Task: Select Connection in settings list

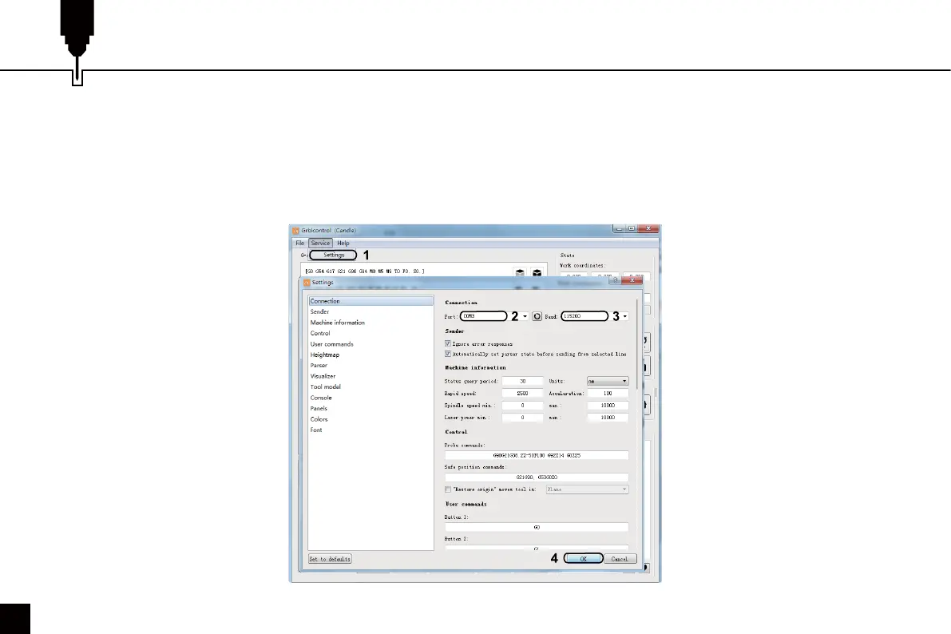Action: pos(371,301)
